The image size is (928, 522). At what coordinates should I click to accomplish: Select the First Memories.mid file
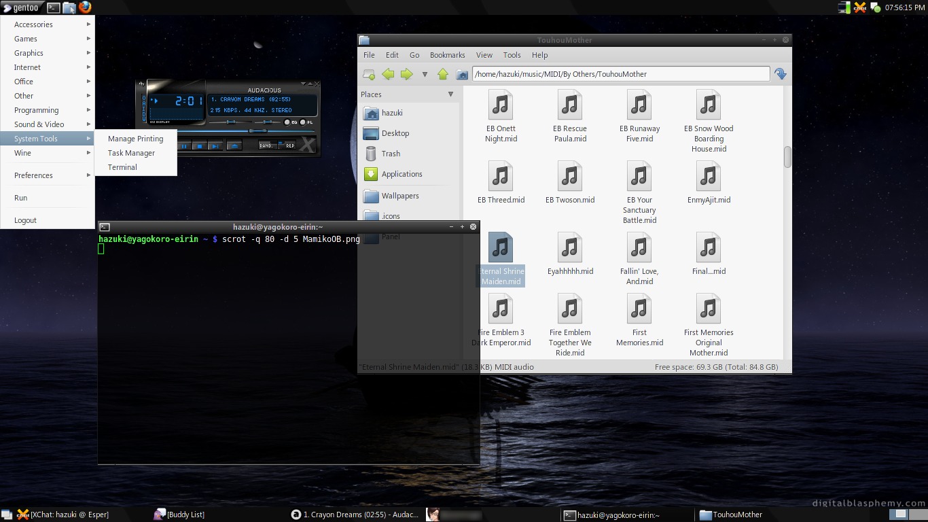639,320
